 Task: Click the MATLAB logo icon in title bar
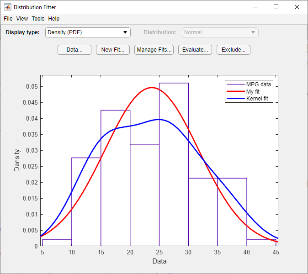click(8, 7)
